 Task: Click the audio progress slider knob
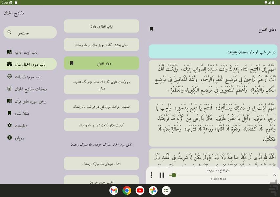tap(174, 175)
